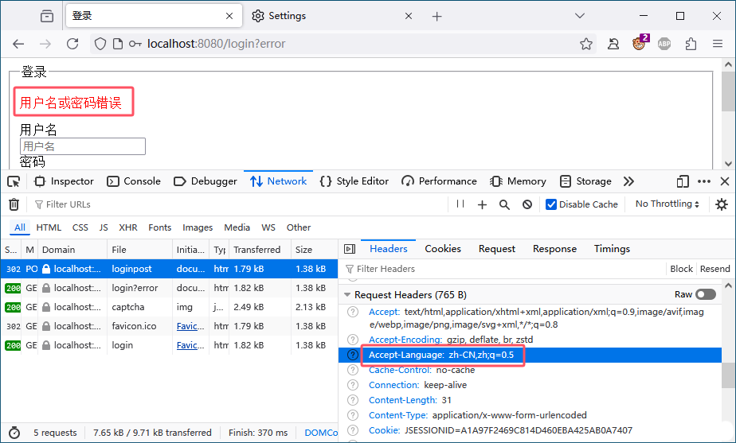This screenshot has width=736, height=443.
Task: Open Firefox View tab list icon
Action: pyautogui.click(x=47, y=16)
